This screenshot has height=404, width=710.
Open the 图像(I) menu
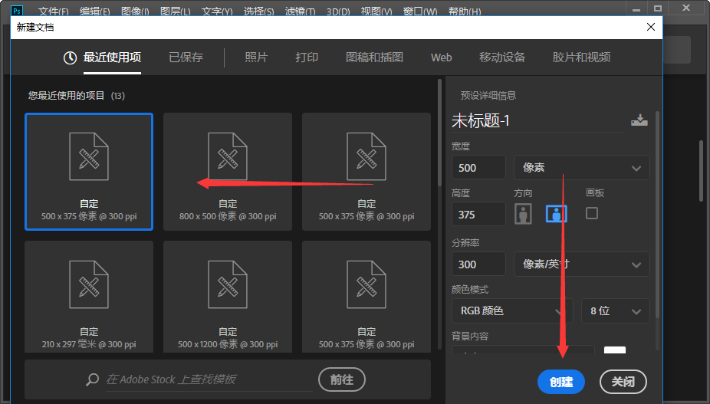(x=135, y=11)
